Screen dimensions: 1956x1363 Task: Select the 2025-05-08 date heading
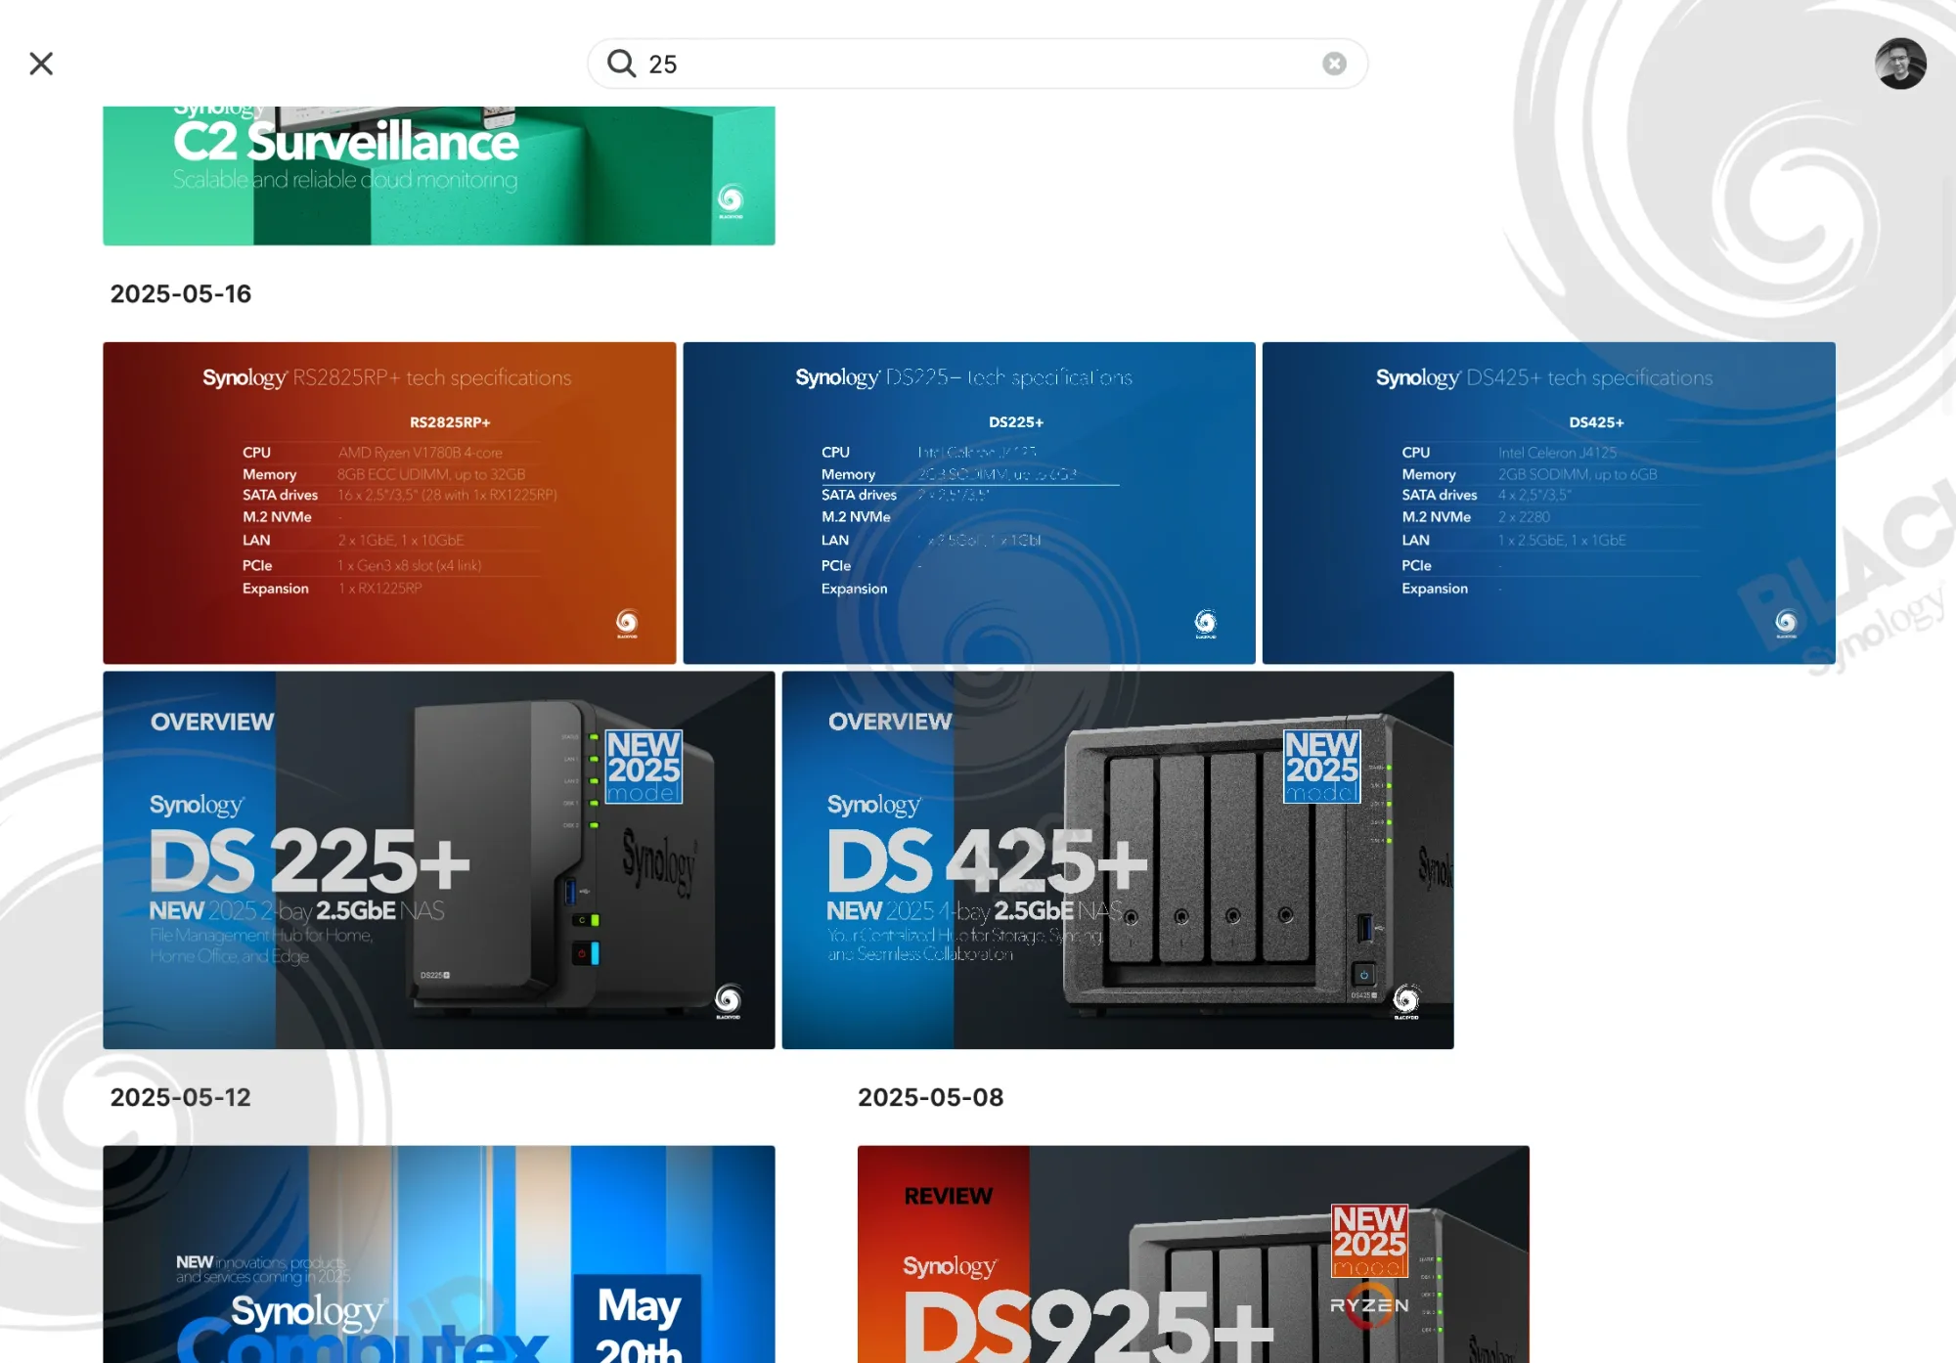[x=930, y=1097]
